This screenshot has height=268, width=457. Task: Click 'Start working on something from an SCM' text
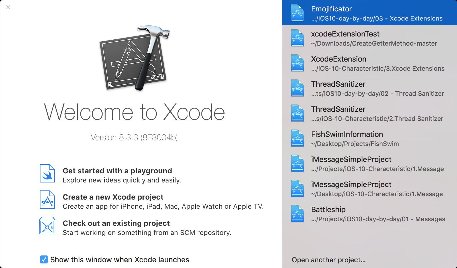tap(147, 233)
